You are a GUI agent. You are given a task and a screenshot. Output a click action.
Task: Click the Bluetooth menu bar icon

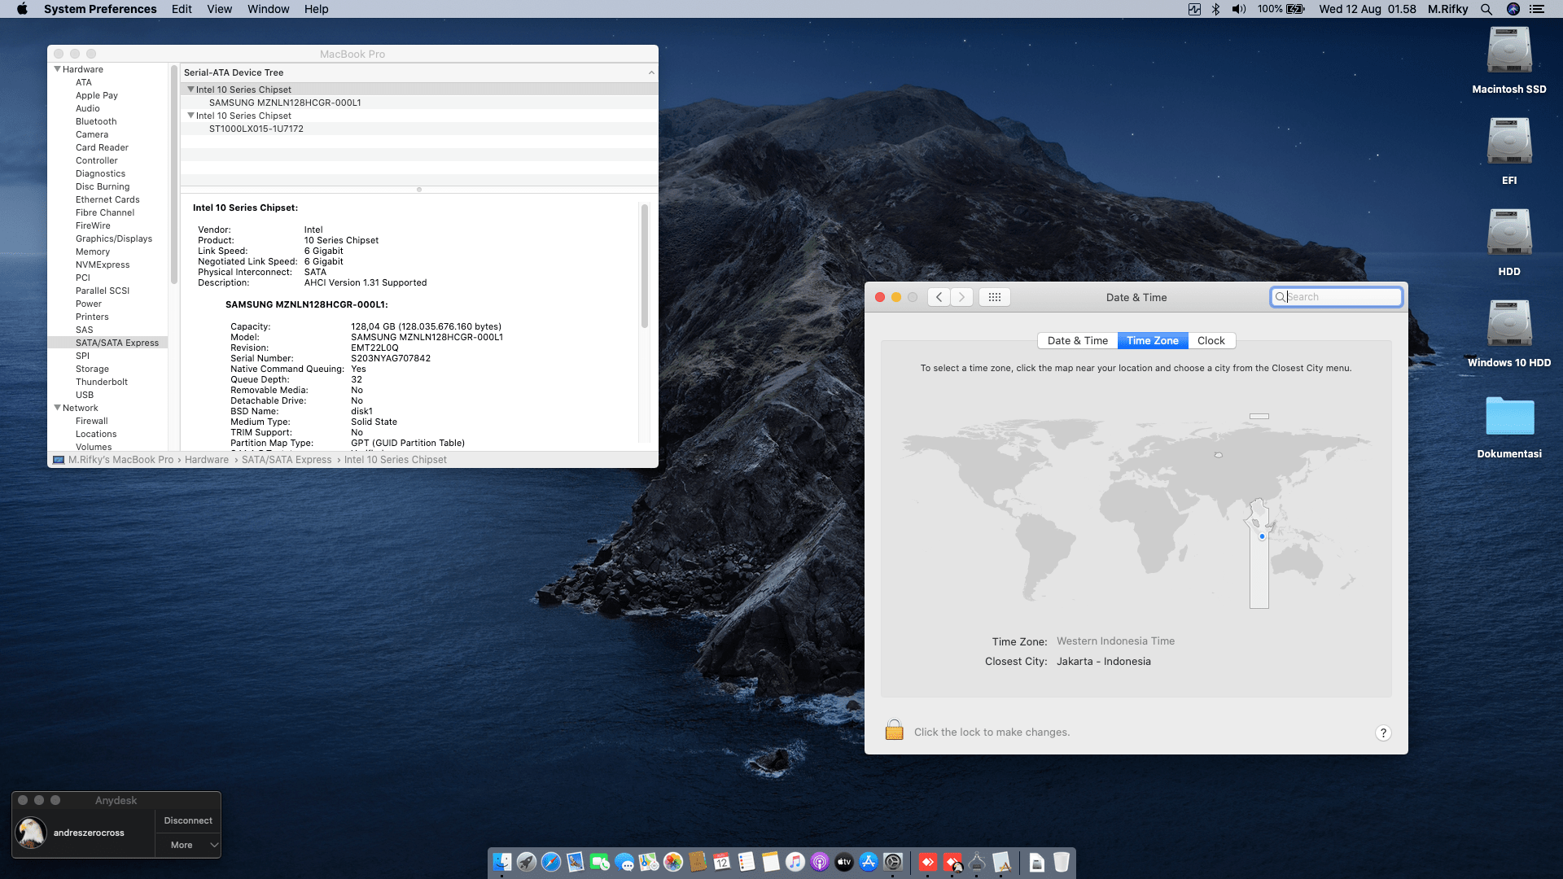click(1215, 9)
